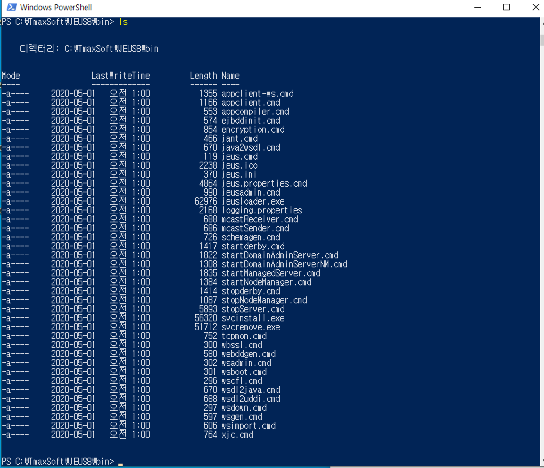Click file name stopderby.cmd
The height and width of the screenshot is (468, 544).
click(251, 291)
